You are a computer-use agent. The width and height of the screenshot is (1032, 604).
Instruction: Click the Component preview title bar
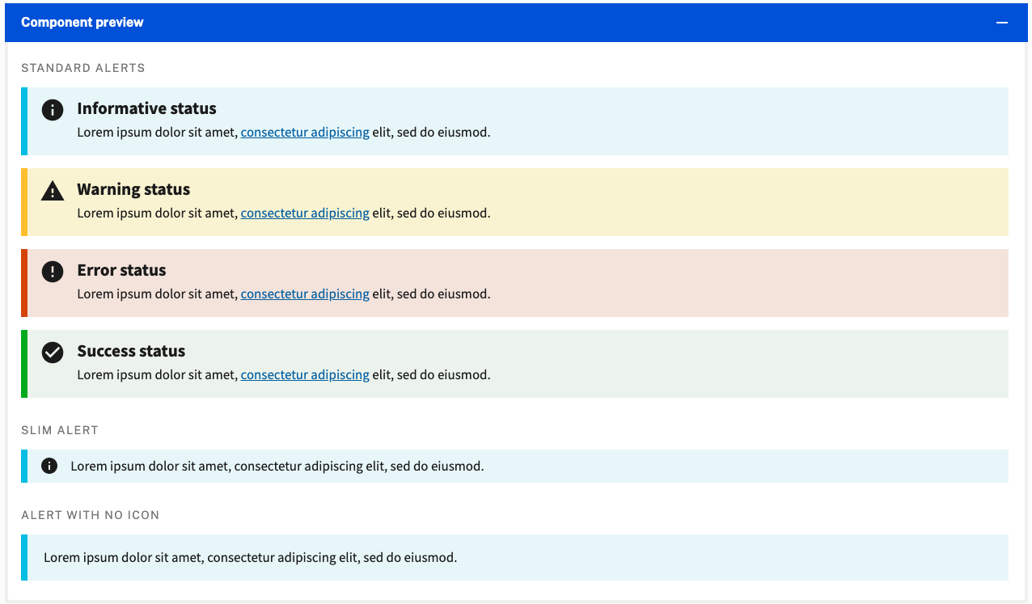(82, 22)
